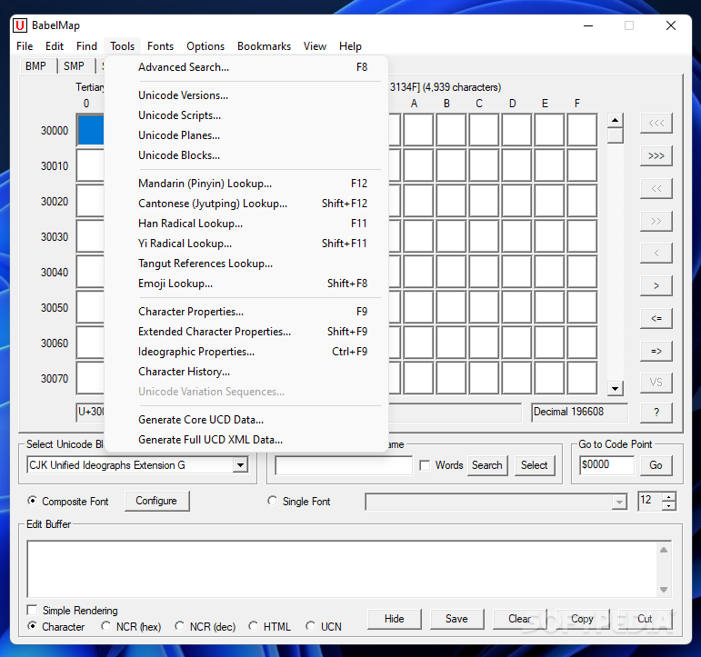Close the open Tools menu via its title
The width and height of the screenshot is (701, 657).
pyautogui.click(x=123, y=46)
